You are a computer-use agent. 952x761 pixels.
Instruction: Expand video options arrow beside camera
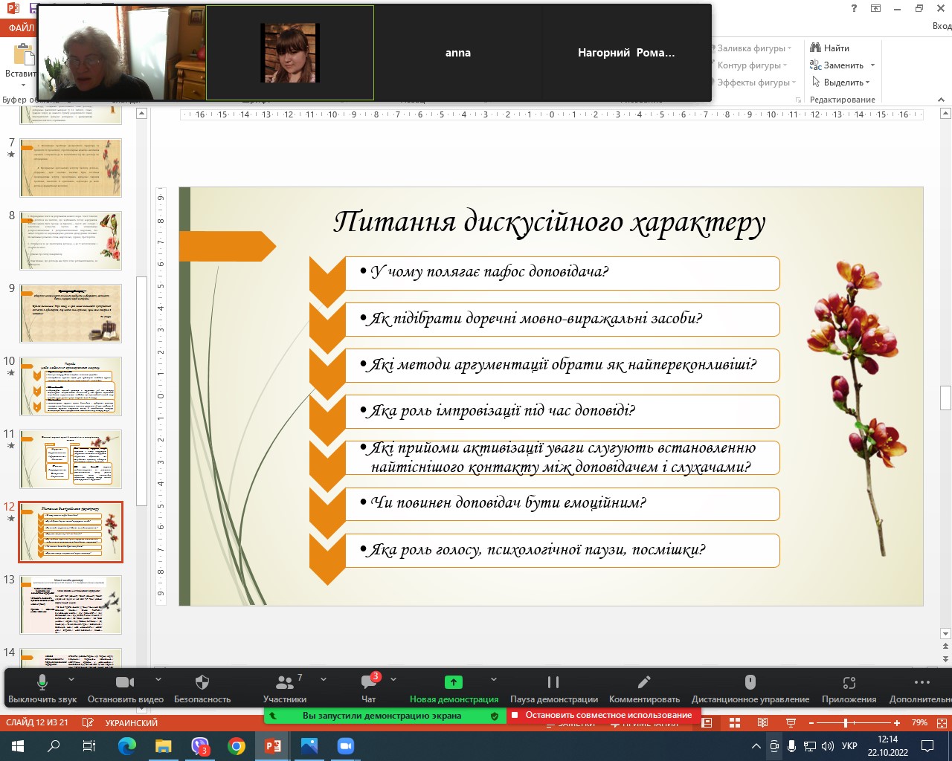tap(158, 679)
